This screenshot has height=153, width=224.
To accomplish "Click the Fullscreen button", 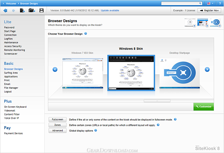I will [57, 120].
